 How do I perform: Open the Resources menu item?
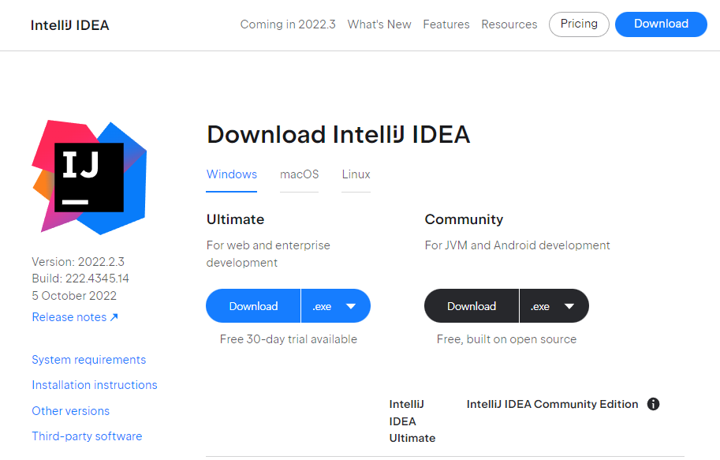[x=509, y=24]
